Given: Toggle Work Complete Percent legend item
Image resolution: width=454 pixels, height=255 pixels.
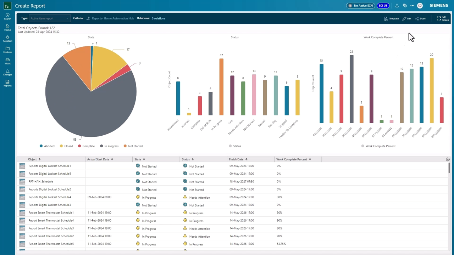Looking at the screenshot, I should [x=378, y=146].
